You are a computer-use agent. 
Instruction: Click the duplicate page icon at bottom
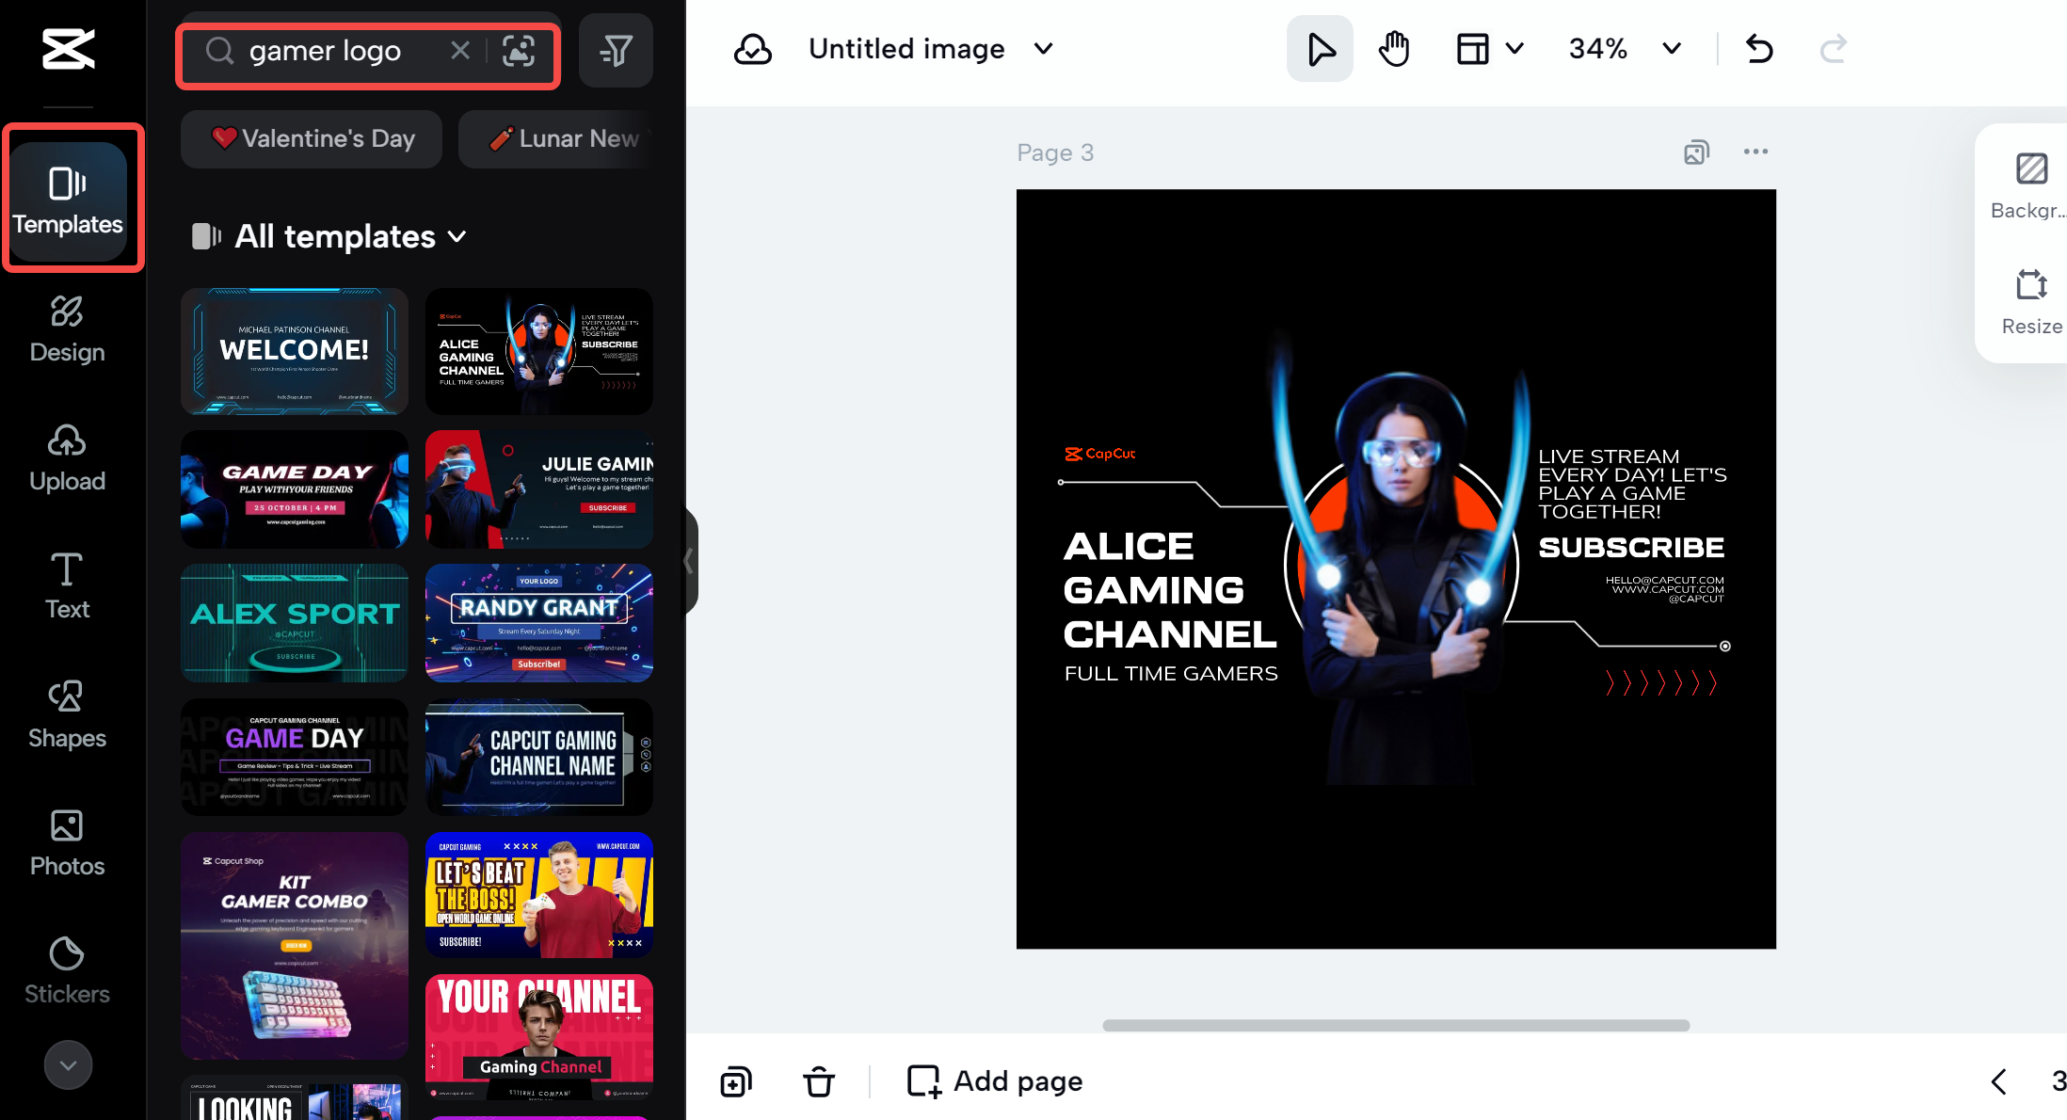(x=736, y=1081)
